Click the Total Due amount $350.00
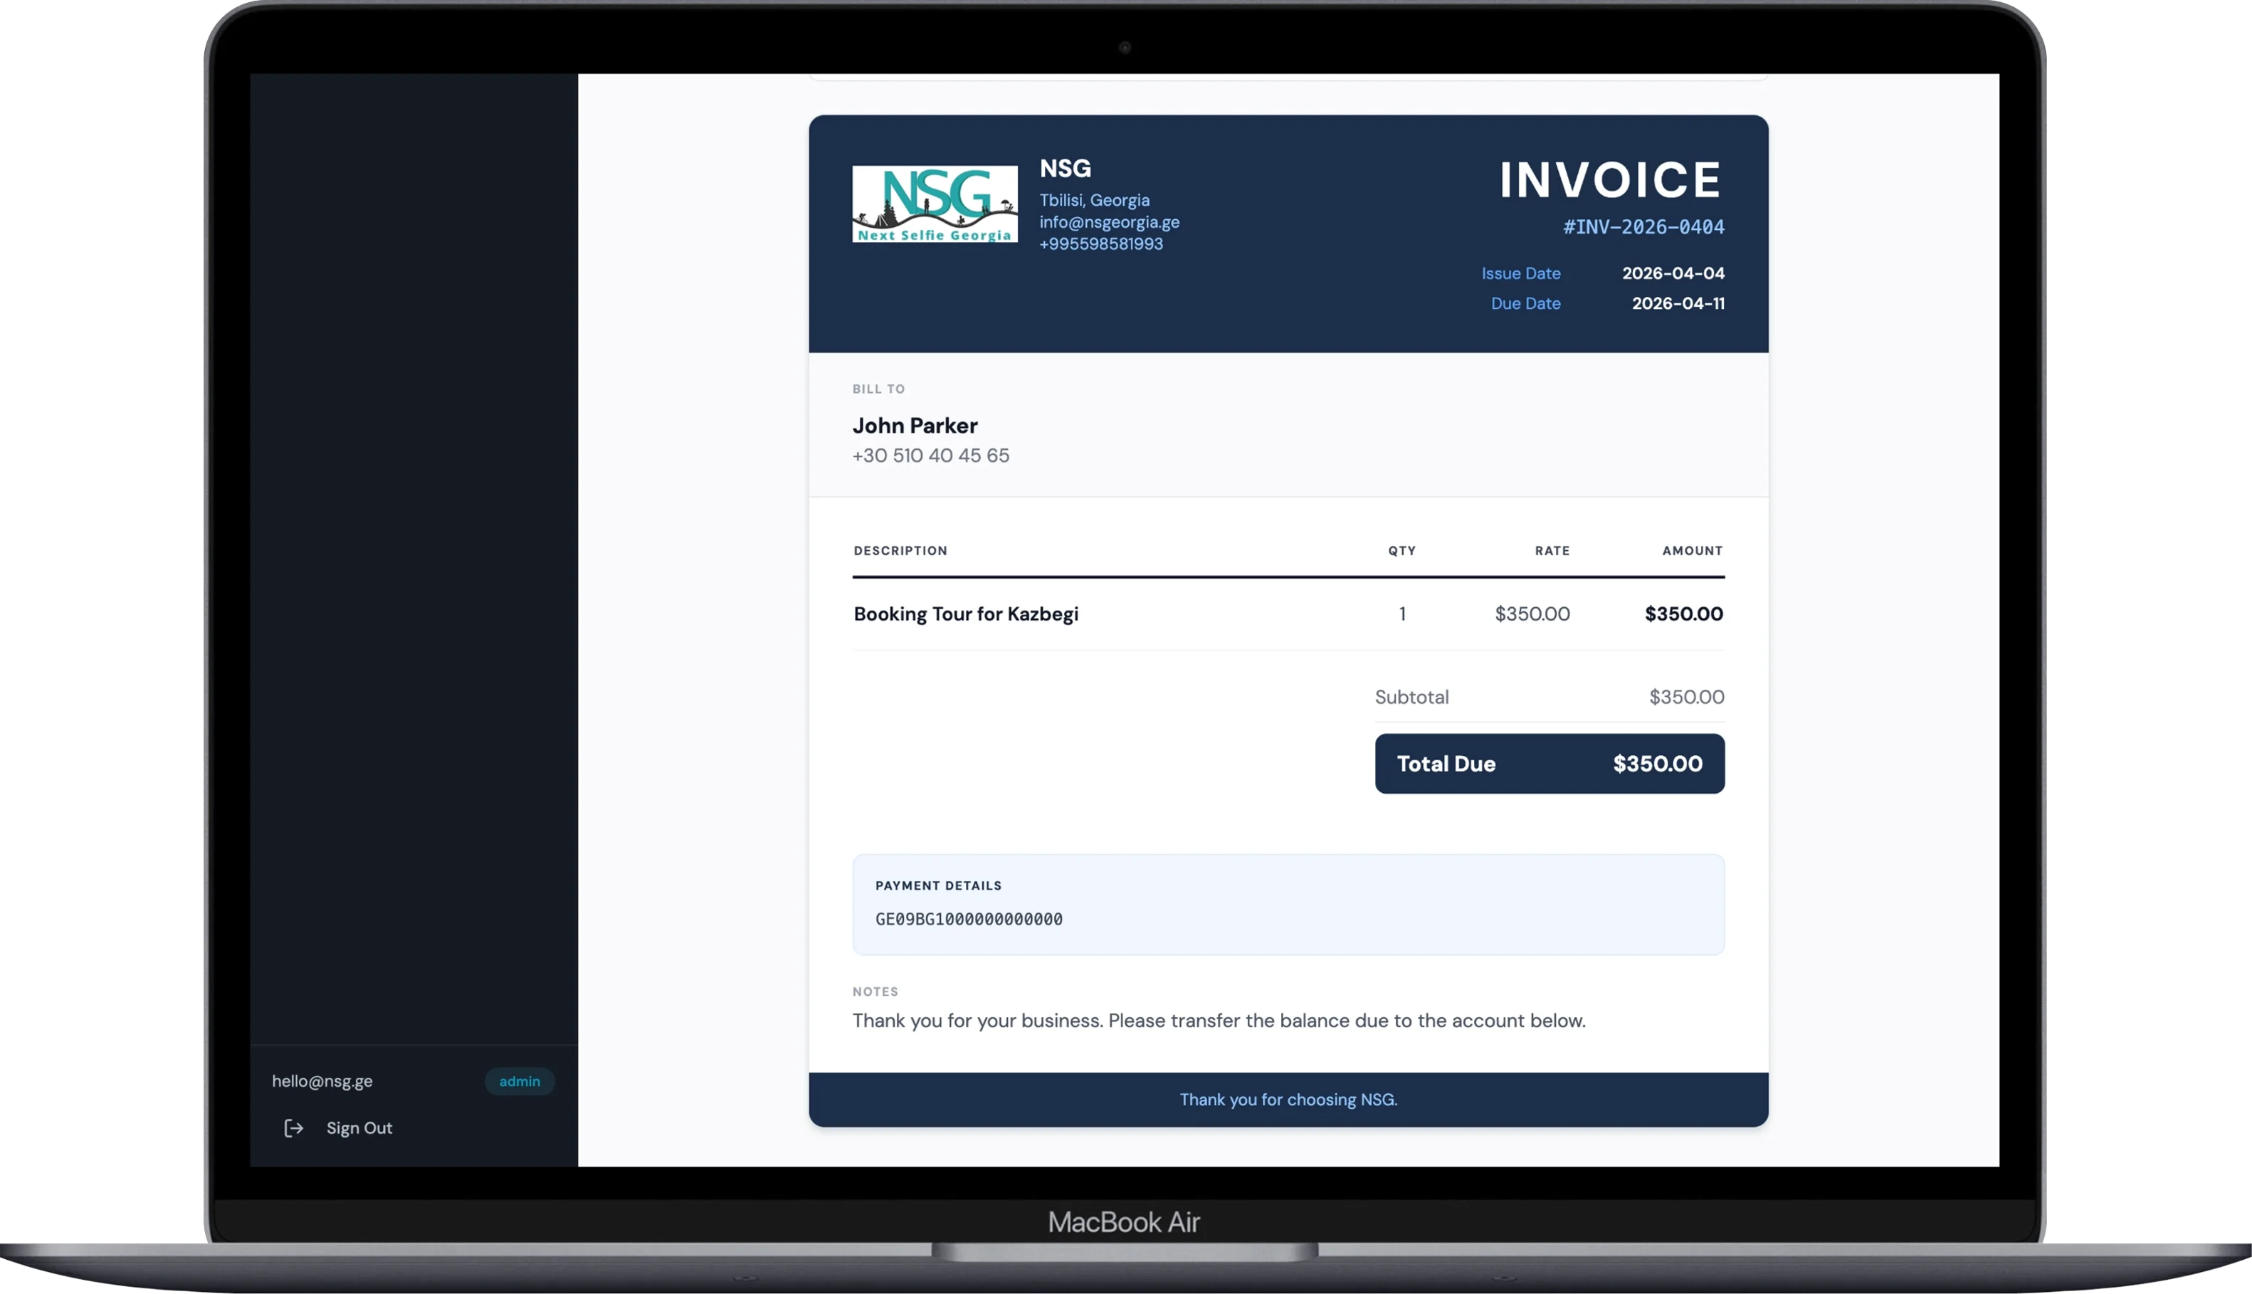 (x=1658, y=764)
